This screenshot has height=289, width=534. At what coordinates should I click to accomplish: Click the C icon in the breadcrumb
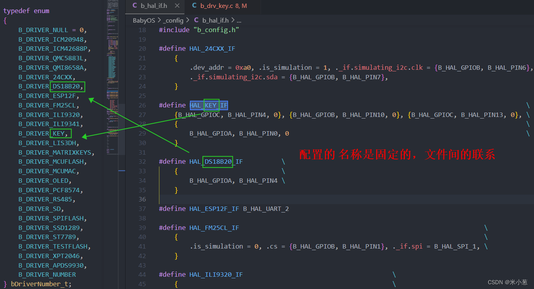pos(196,20)
